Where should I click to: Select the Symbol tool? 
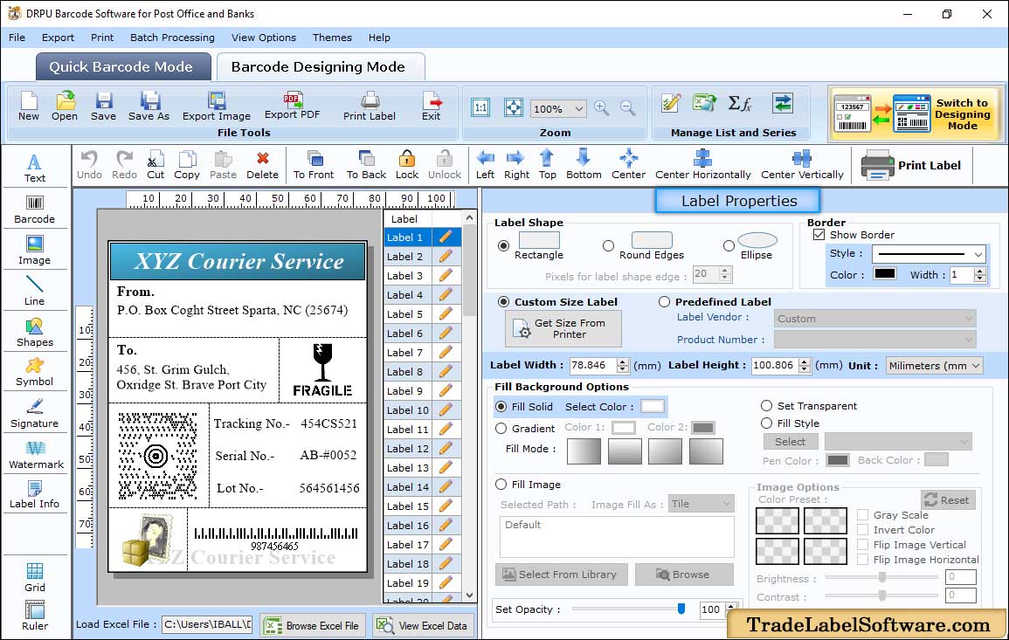coord(35,372)
